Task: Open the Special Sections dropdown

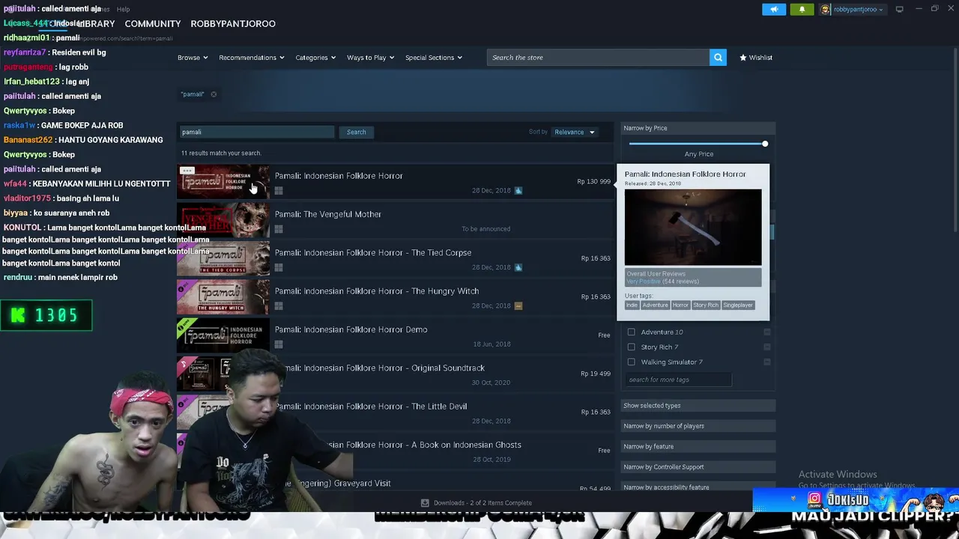Action: tap(434, 58)
